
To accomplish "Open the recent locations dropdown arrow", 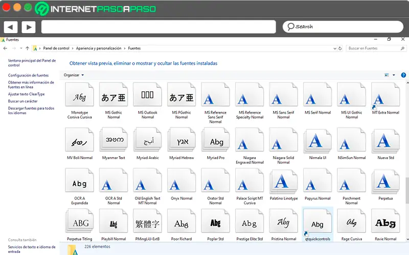I will coord(21,48).
